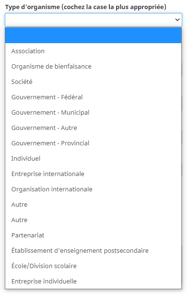Screen dimensions: 188x294
Task: Select the Individuel option
Action: tap(94, 159)
